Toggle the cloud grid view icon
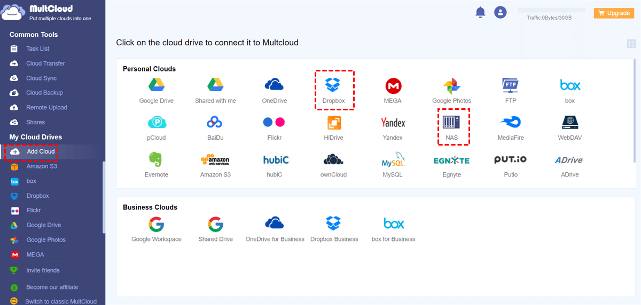This screenshot has height=305, width=641. click(631, 44)
